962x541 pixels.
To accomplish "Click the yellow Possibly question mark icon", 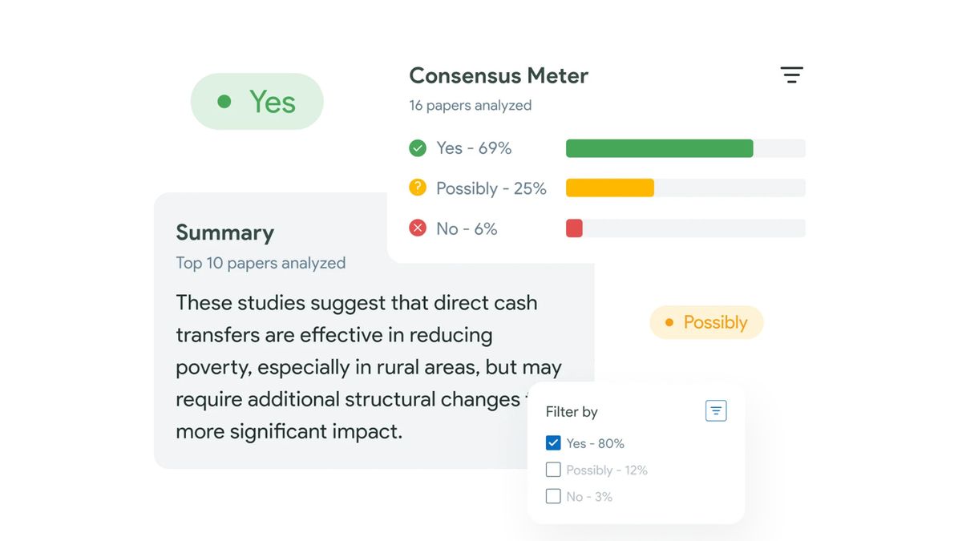I will [417, 188].
